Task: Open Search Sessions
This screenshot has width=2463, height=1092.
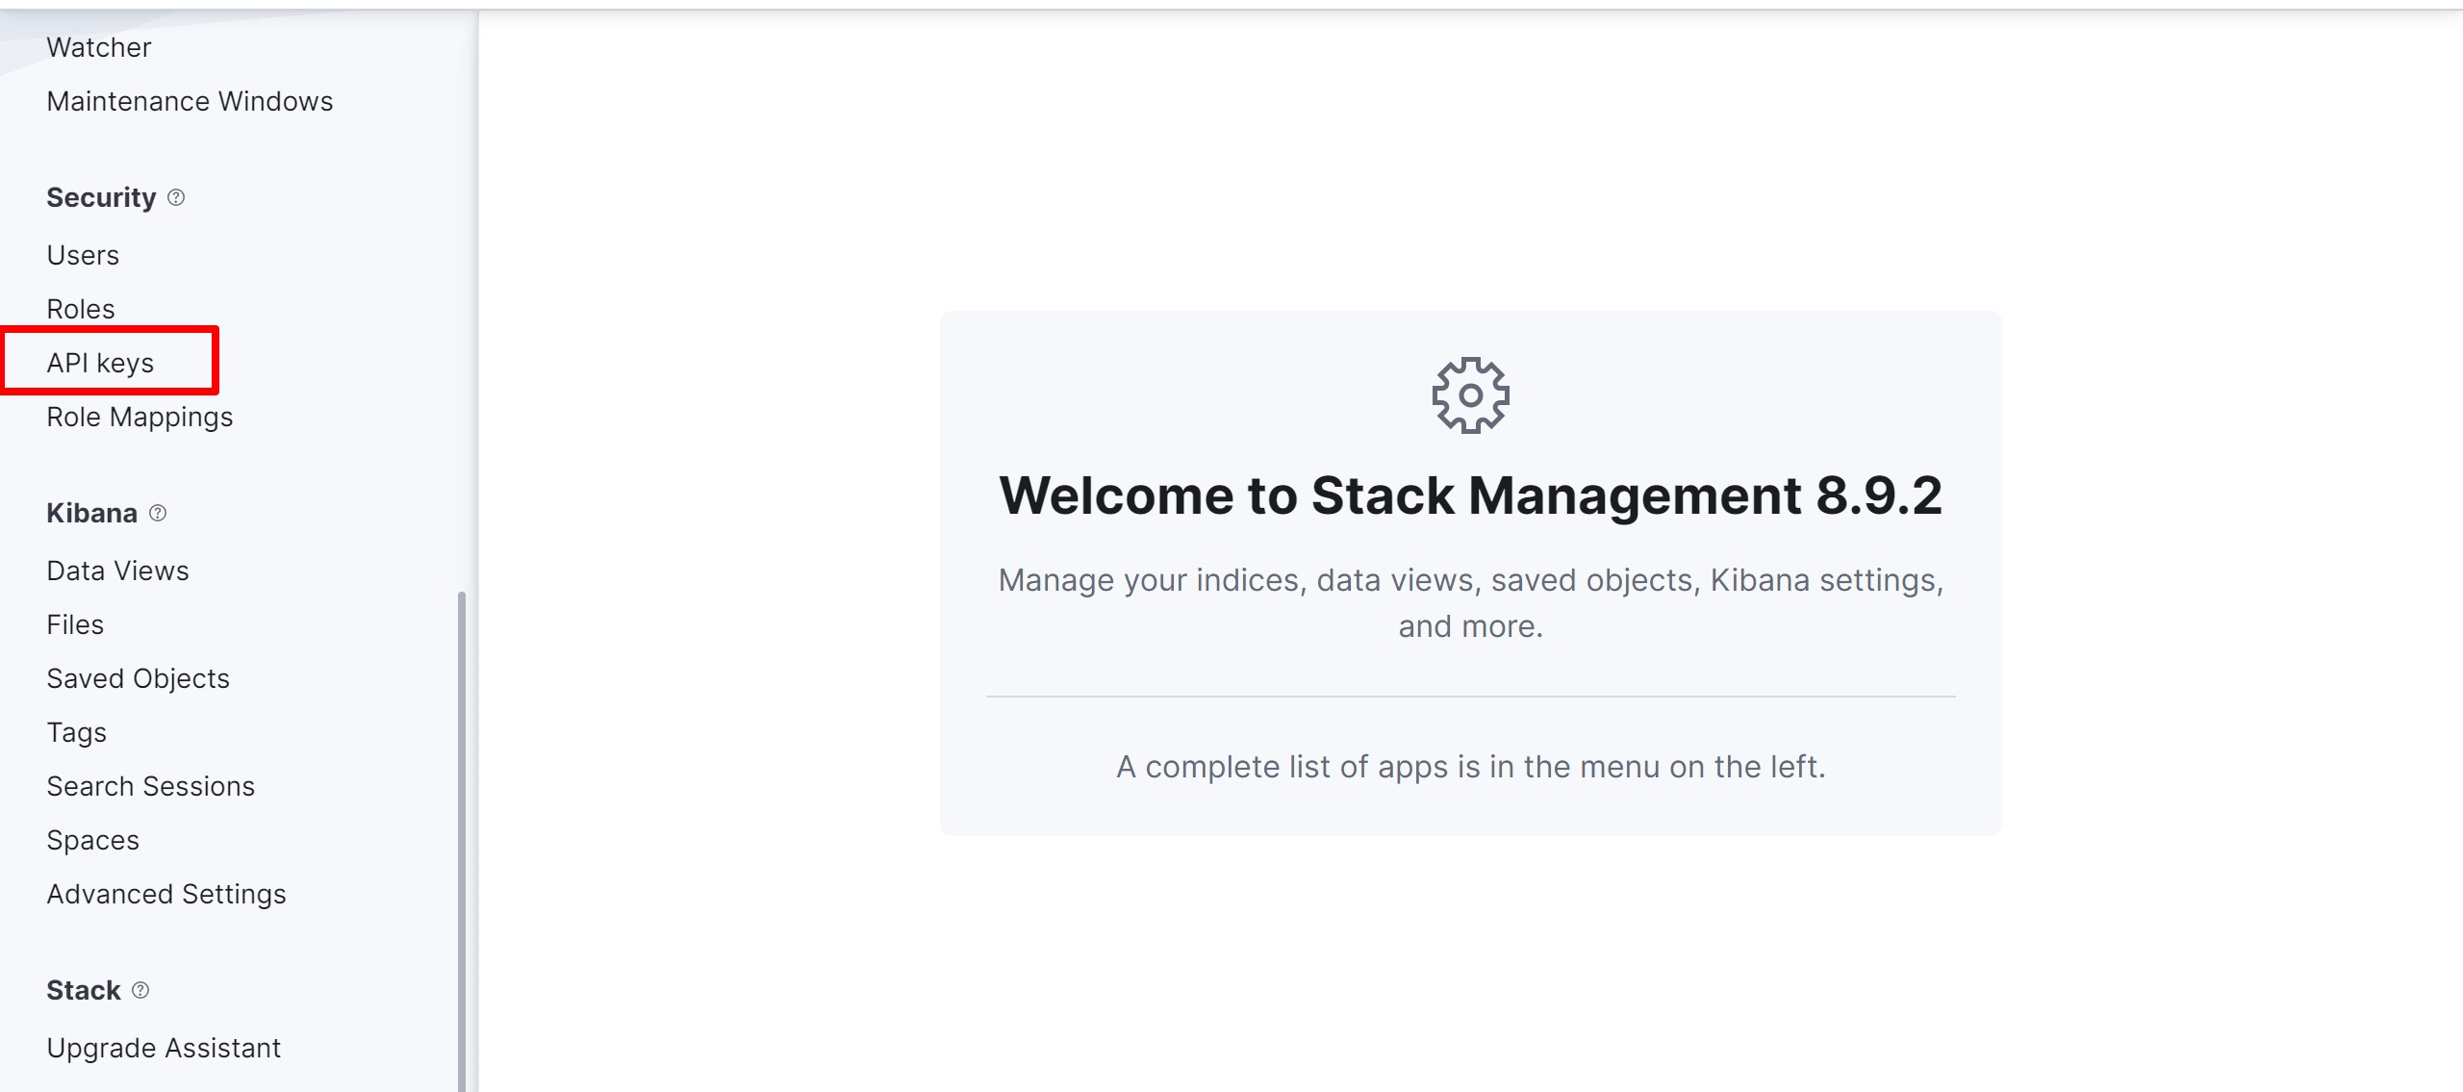Action: pos(150,786)
